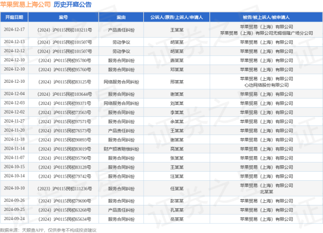This screenshot has height=233, width=323.
Task: Select the date cell 2024-11-07
Action: pyautogui.click(x=14, y=158)
